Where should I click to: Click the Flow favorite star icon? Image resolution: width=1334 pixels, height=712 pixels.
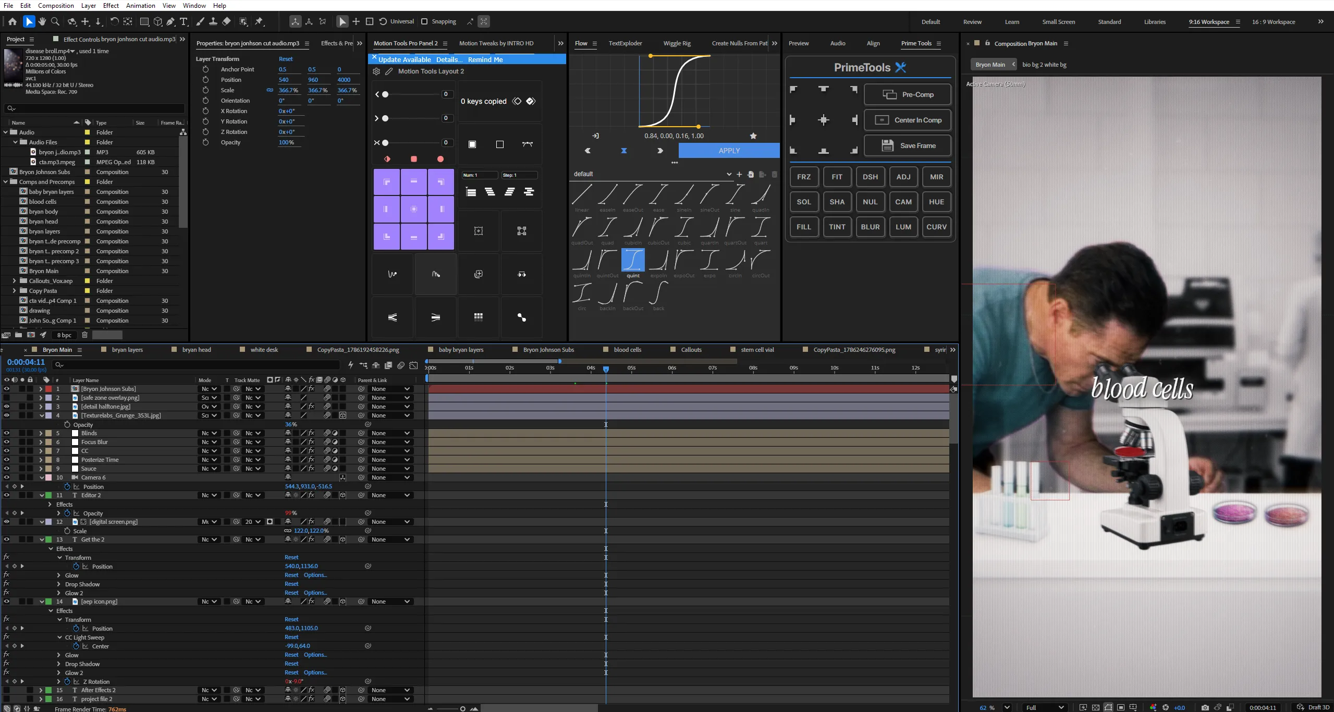(753, 136)
